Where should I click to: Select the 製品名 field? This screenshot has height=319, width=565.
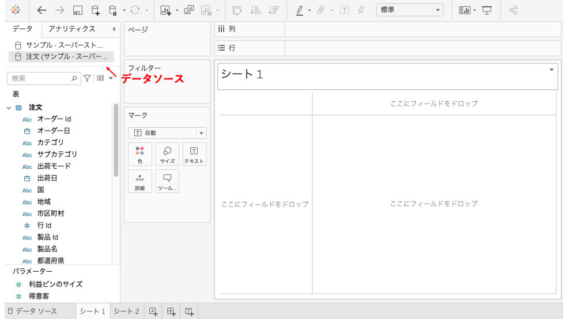point(47,249)
